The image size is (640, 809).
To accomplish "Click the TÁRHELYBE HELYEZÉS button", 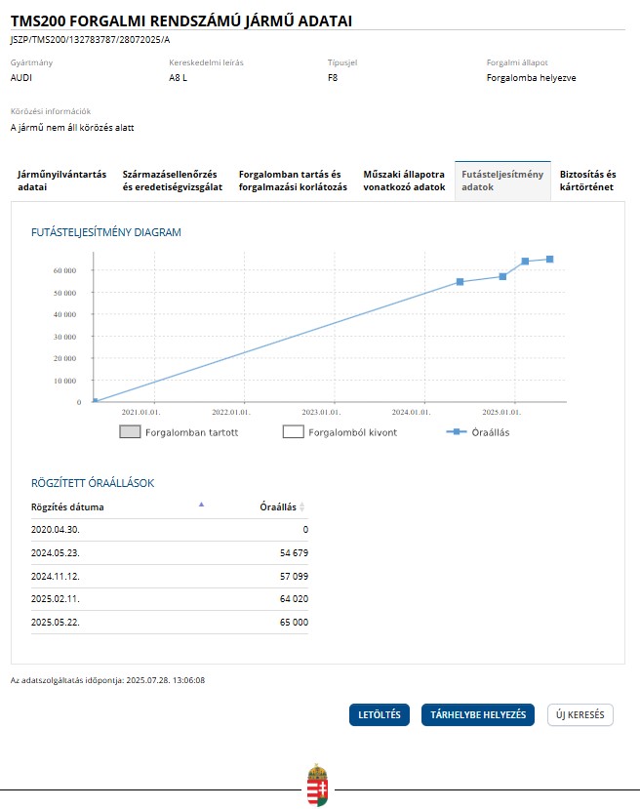I will point(477,714).
